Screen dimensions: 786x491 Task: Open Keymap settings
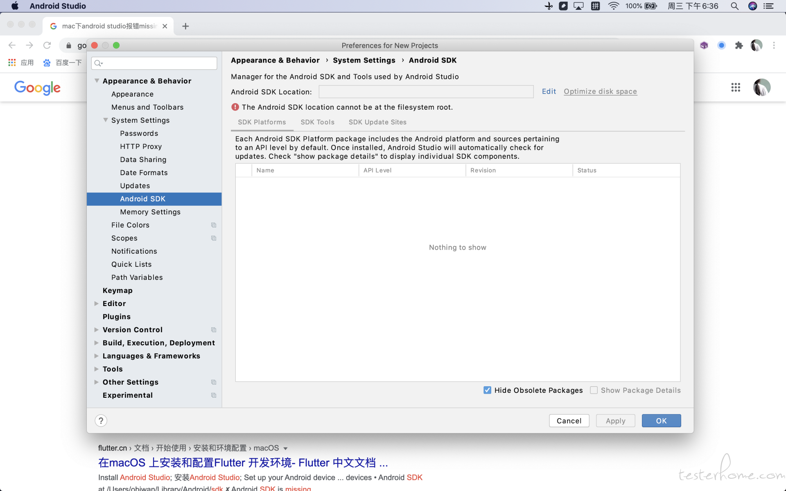117,291
